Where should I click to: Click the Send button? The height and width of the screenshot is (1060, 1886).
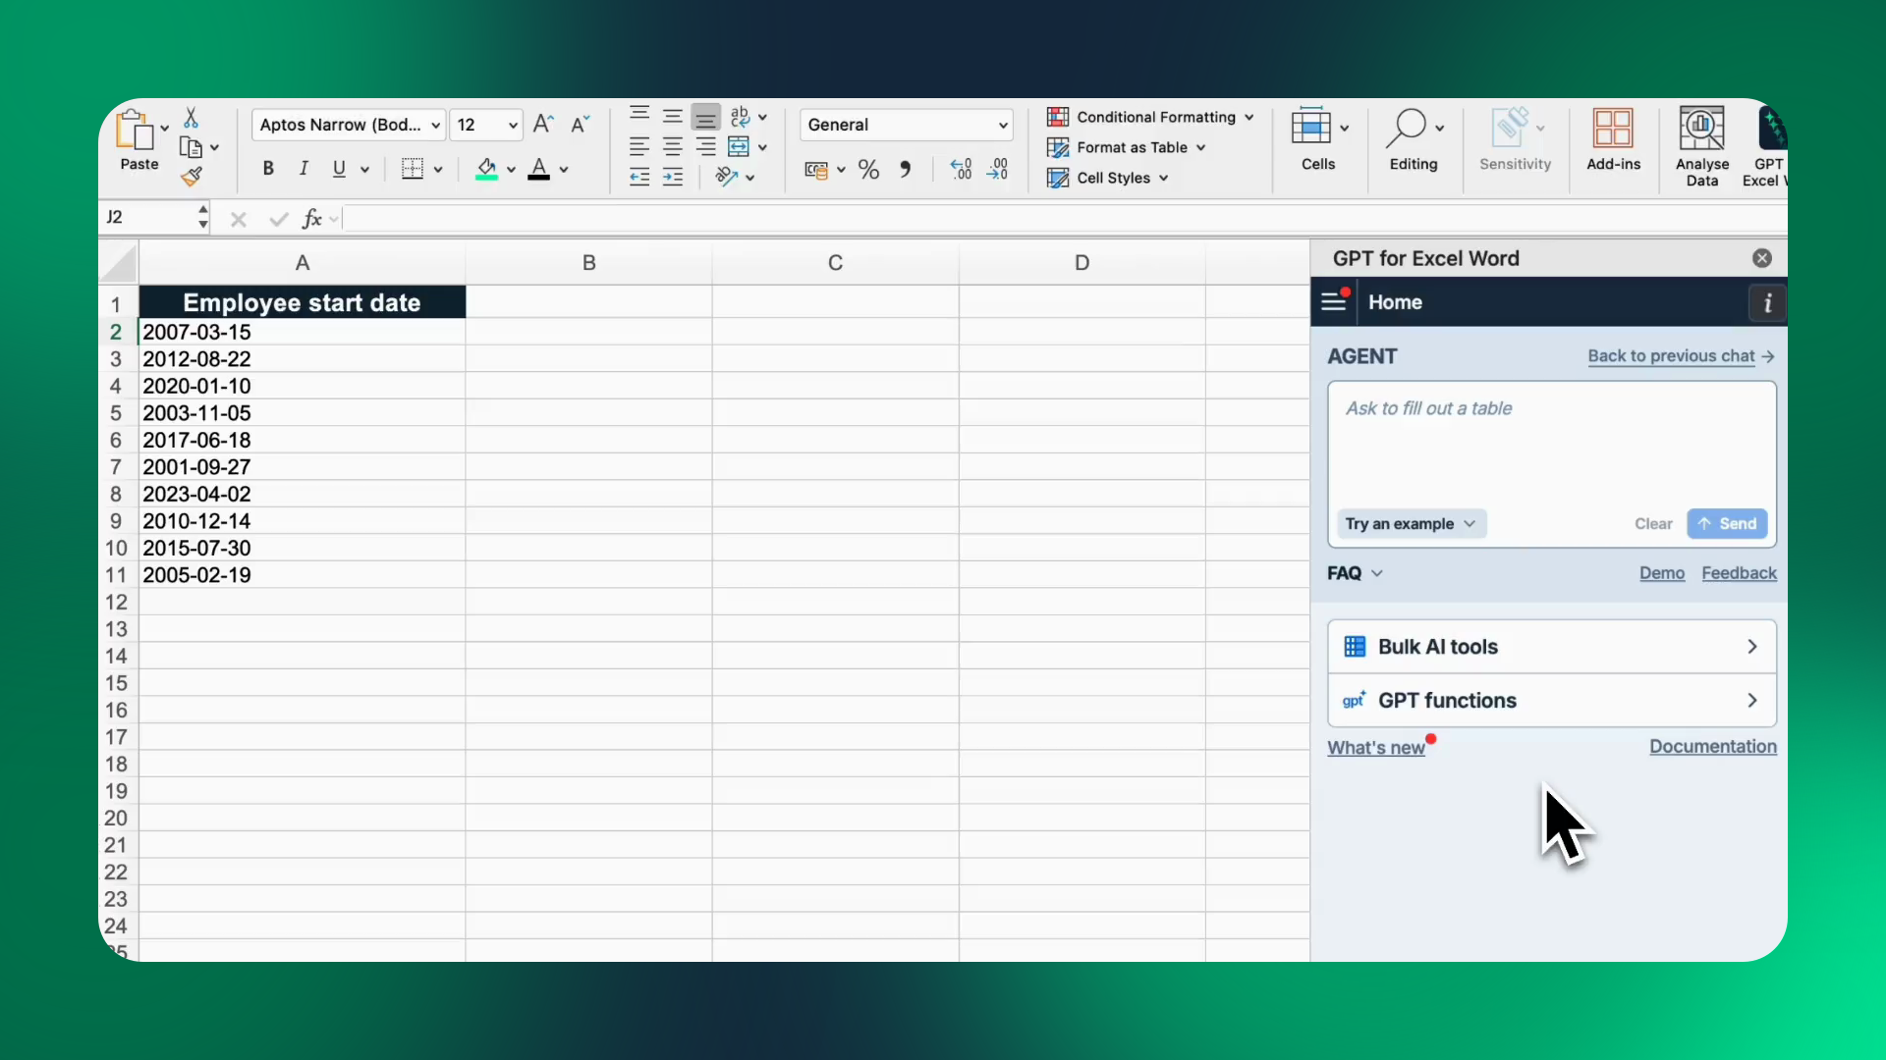[1727, 524]
